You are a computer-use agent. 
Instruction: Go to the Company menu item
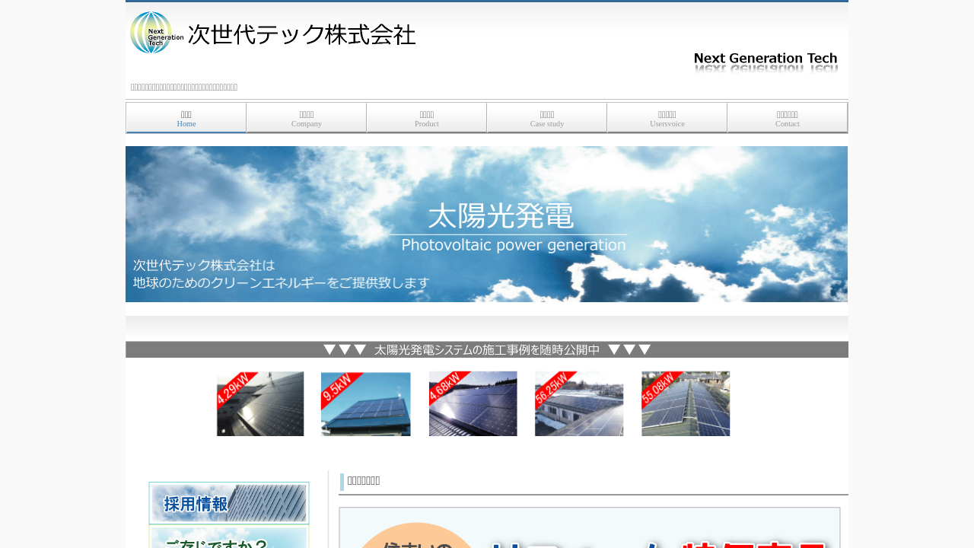(x=307, y=118)
